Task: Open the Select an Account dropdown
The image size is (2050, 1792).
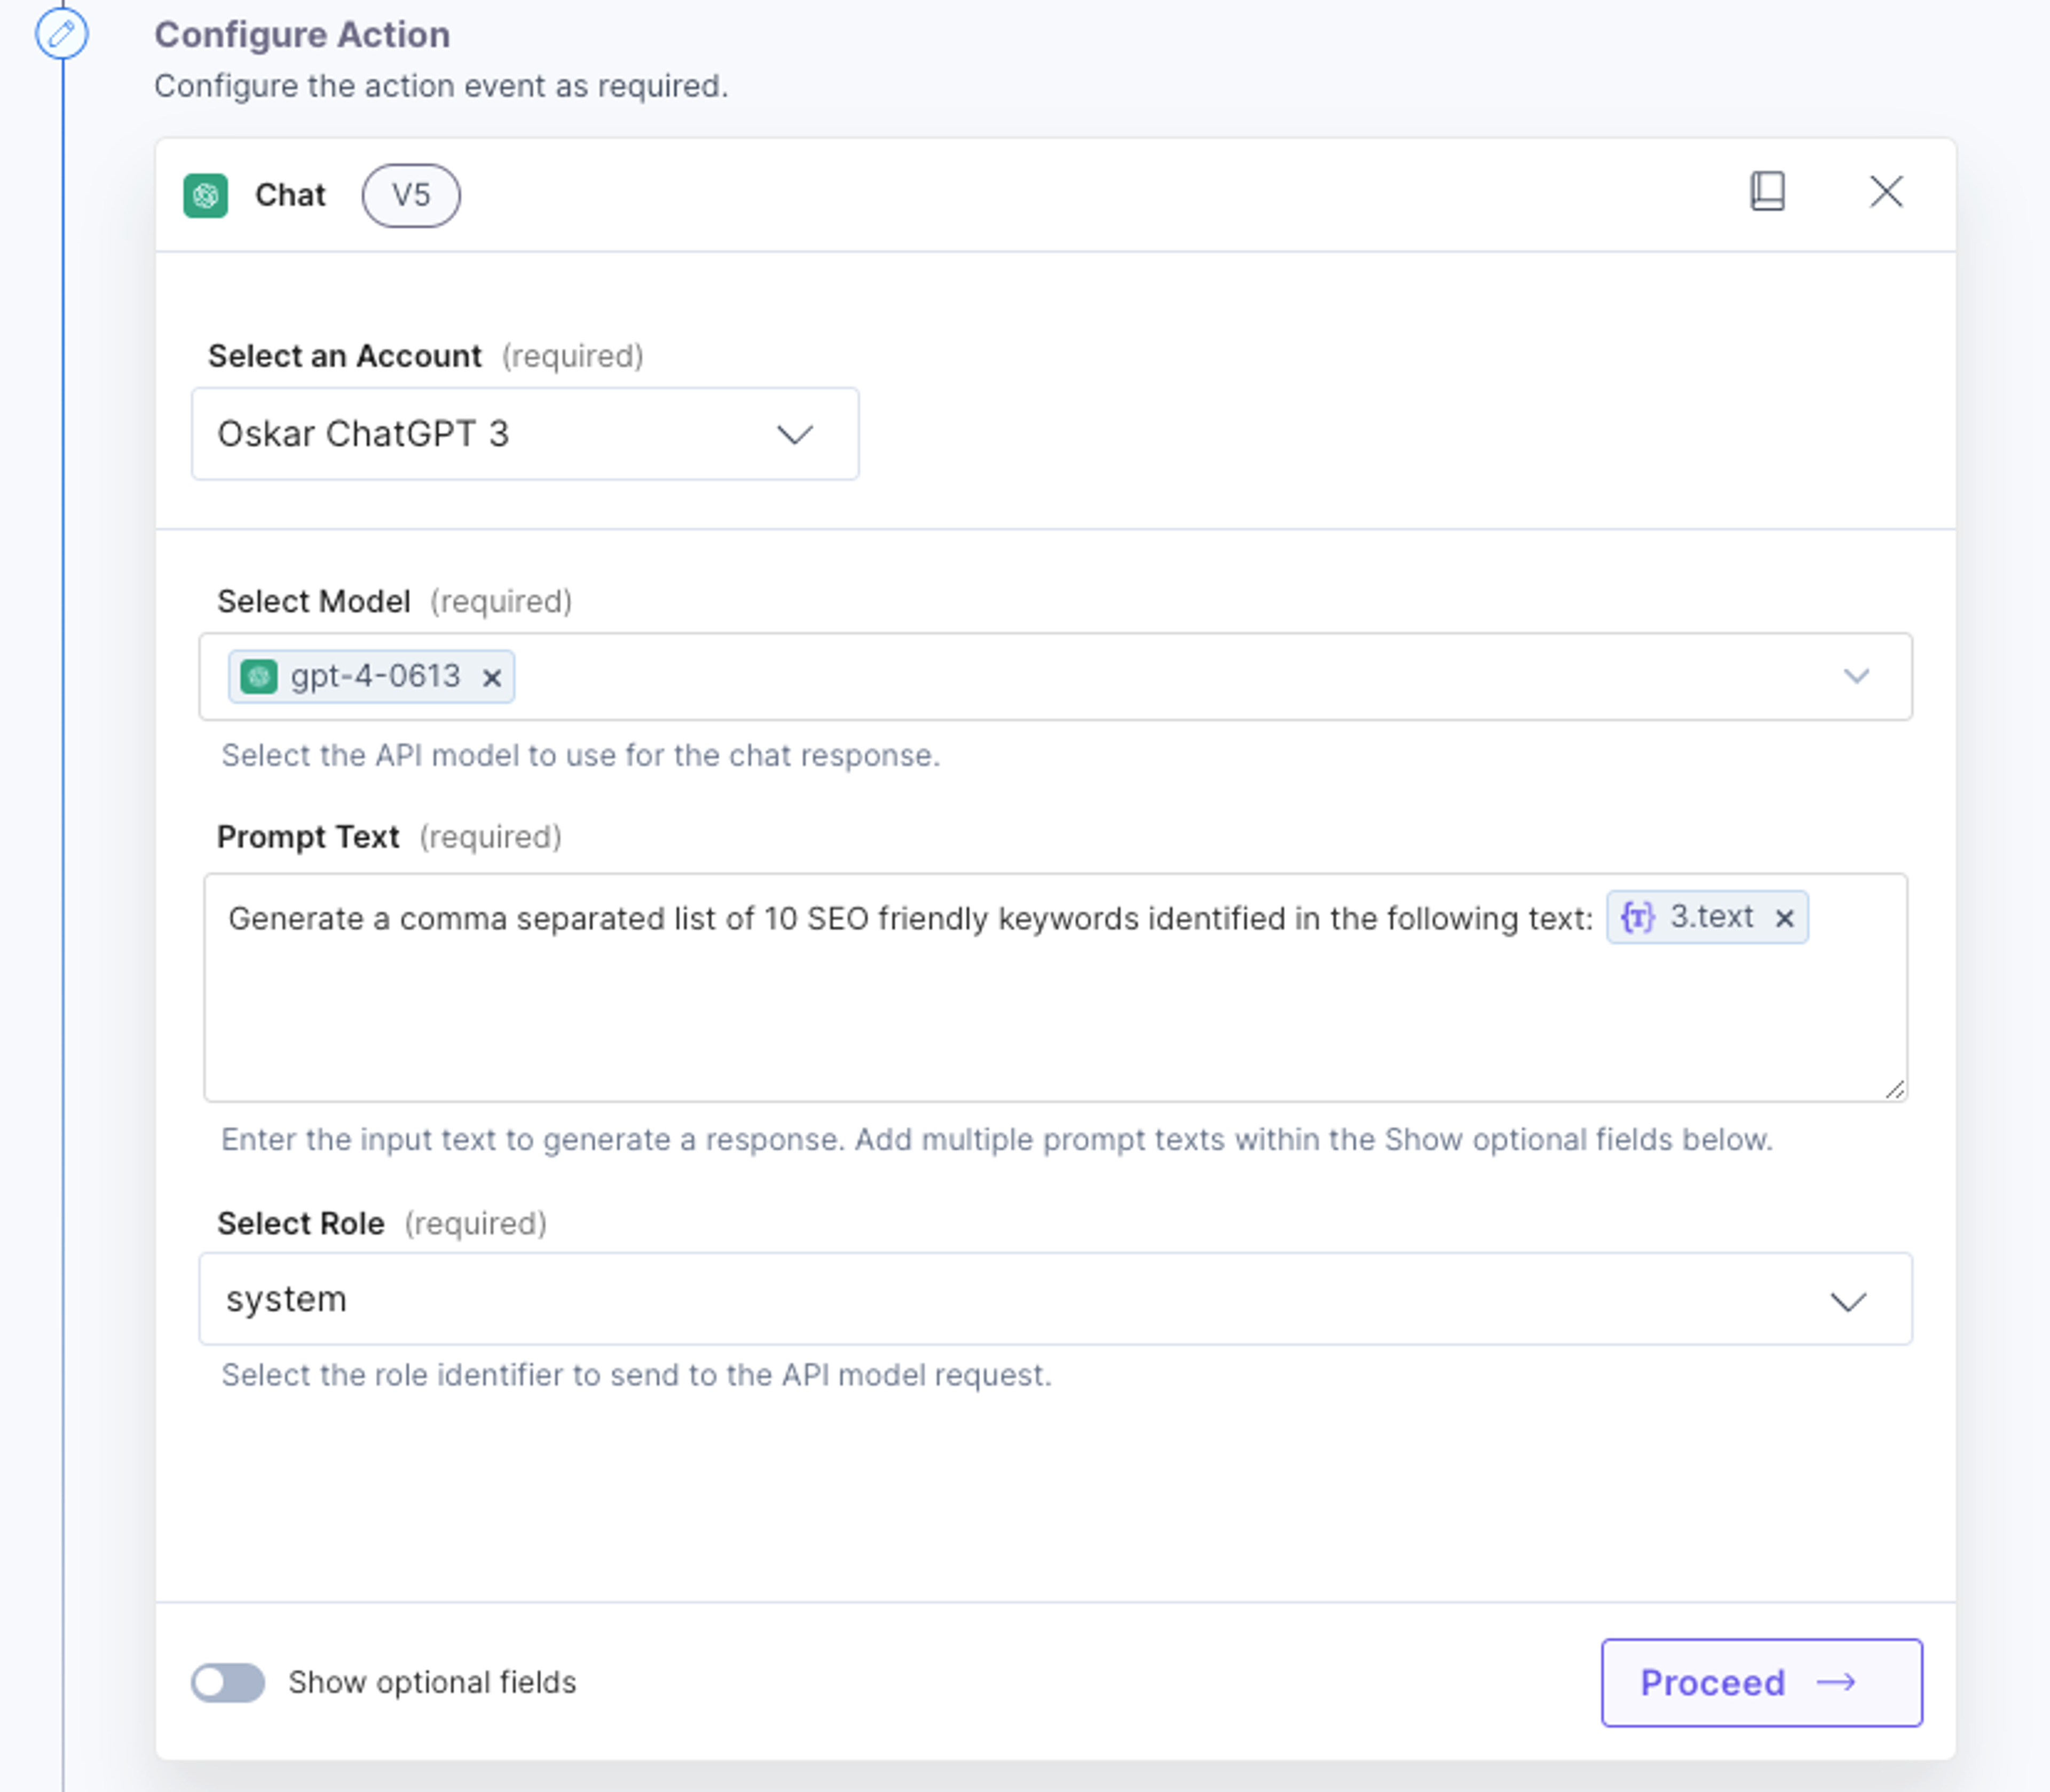Action: click(x=525, y=434)
